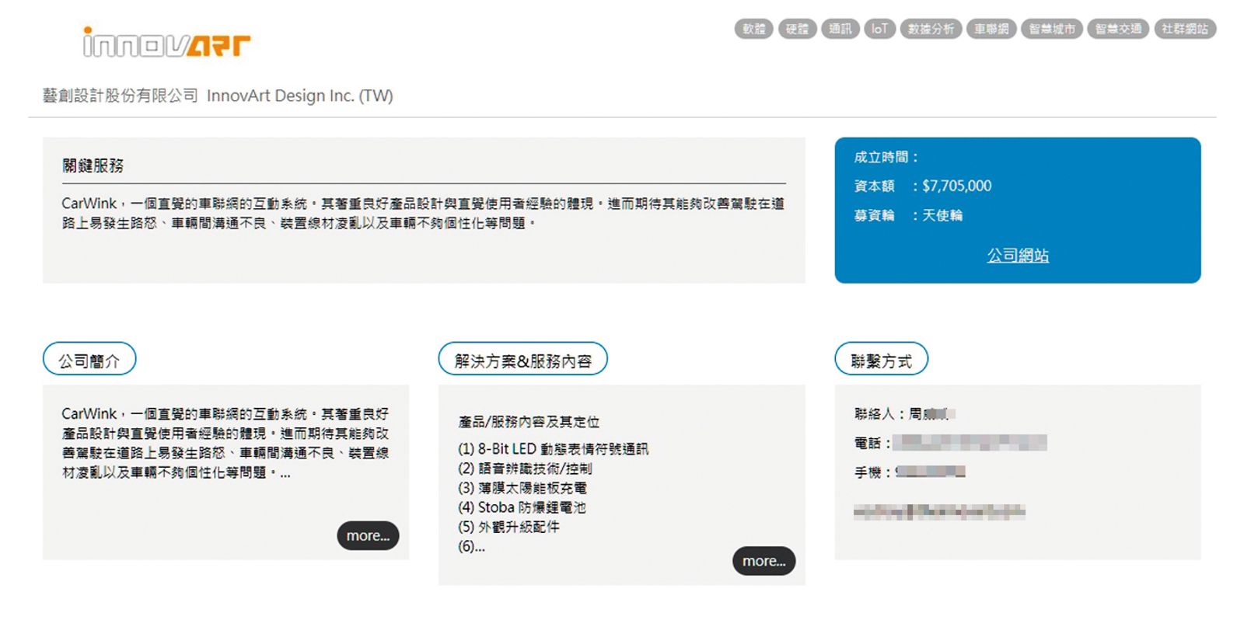Click the 聯絡人 contact name line

[x=904, y=413]
